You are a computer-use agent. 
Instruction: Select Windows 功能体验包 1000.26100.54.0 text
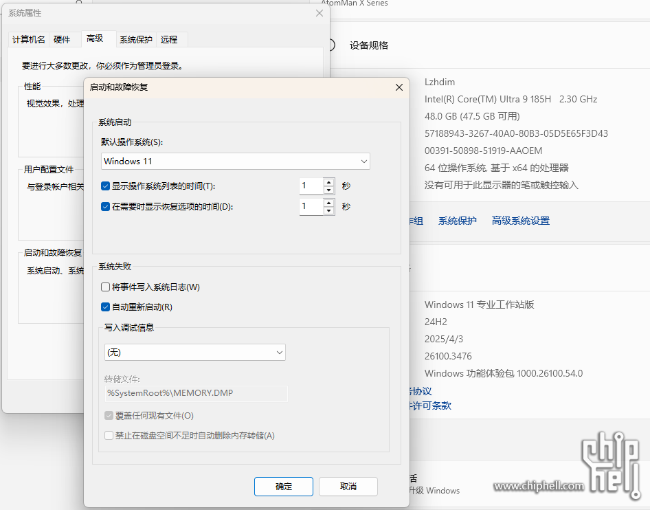[504, 374]
